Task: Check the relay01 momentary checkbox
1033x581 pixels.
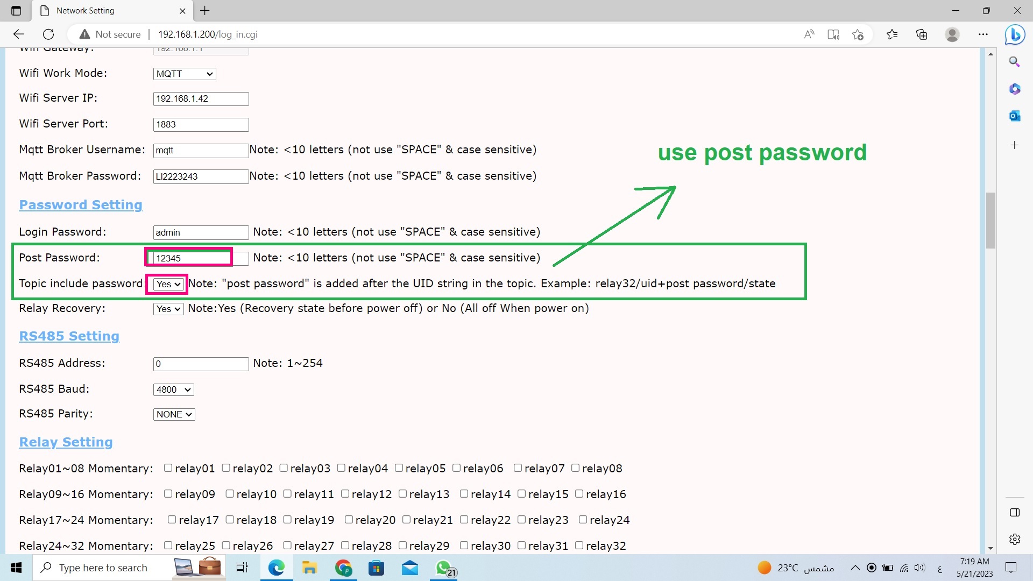Action: (x=168, y=468)
